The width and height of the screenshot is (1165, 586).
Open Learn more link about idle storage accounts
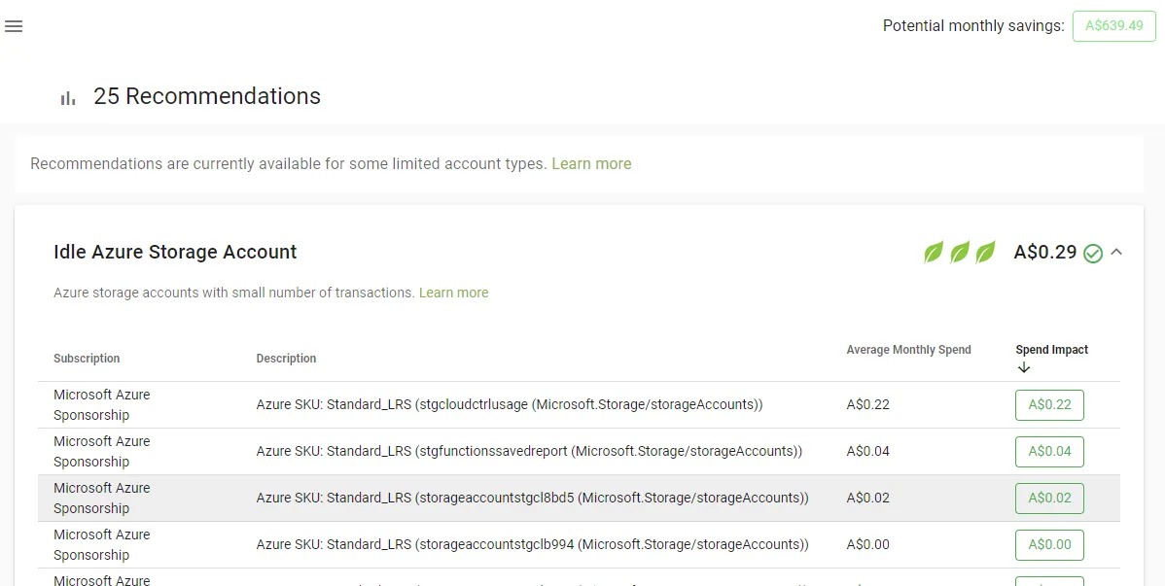(453, 293)
